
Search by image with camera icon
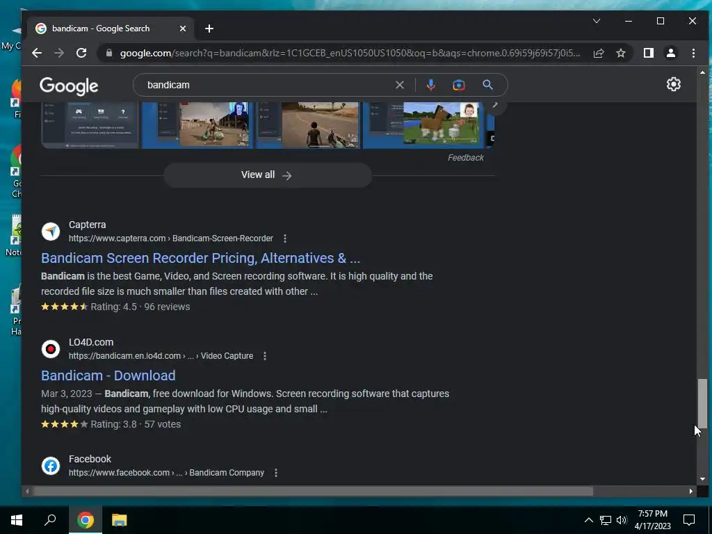(x=459, y=85)
